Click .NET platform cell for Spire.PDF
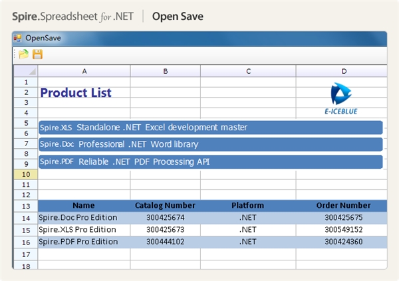The height and width of the screenshot is (281, 399). 248,242
